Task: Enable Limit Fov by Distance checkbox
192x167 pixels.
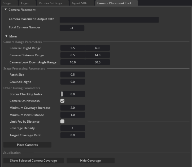Action: coord(62,122)
